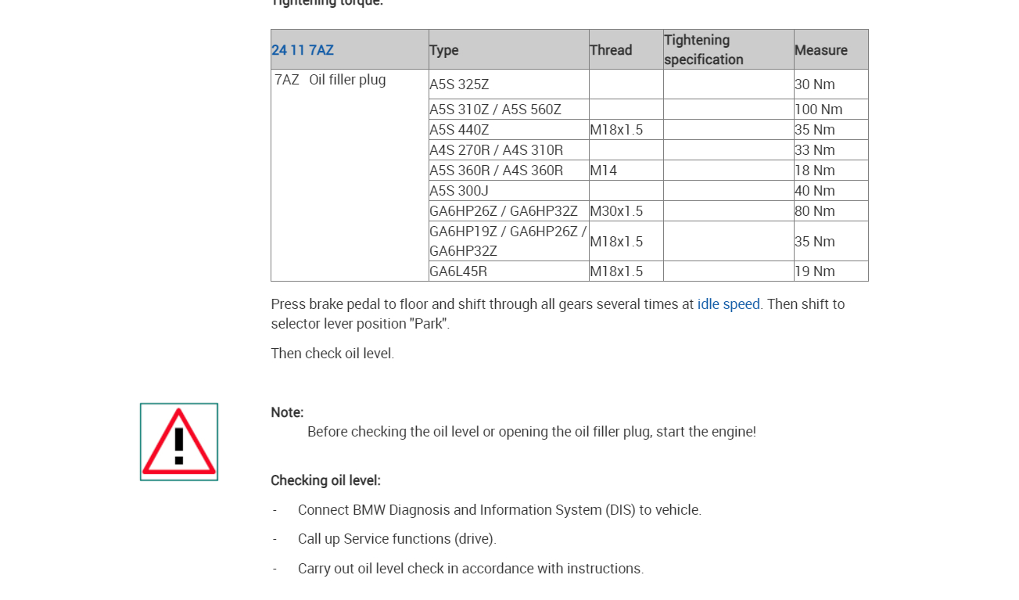Select the M30x1.5 thread cell

[616, 211]
